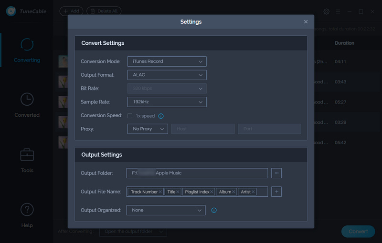This screenshot has height=243, width=382.
Task: Click the Delete All button
Action: click(104, 11)
